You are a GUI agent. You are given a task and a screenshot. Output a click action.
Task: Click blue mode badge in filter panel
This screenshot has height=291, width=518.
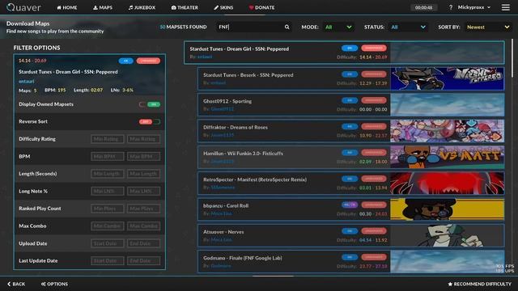click(126, 61)
